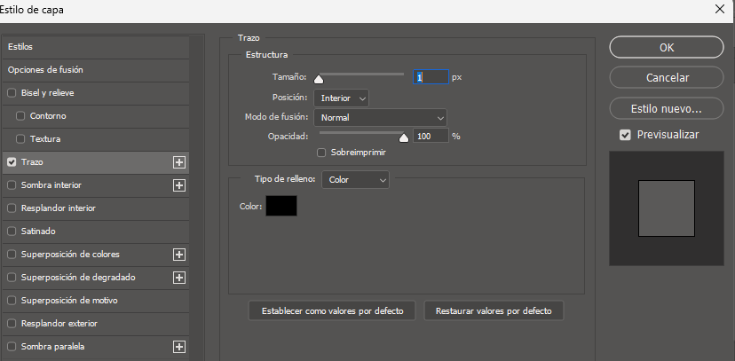Click the Tamaño px input field
This screenshot has height=361, width=735.
tap(431, 77)
